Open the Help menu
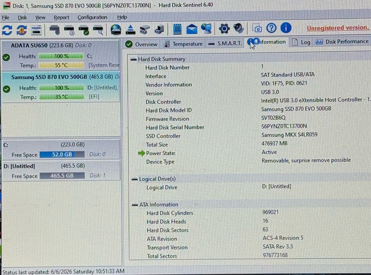The width and height of the screenshot is (371, 275). click(x=122, y=17)
